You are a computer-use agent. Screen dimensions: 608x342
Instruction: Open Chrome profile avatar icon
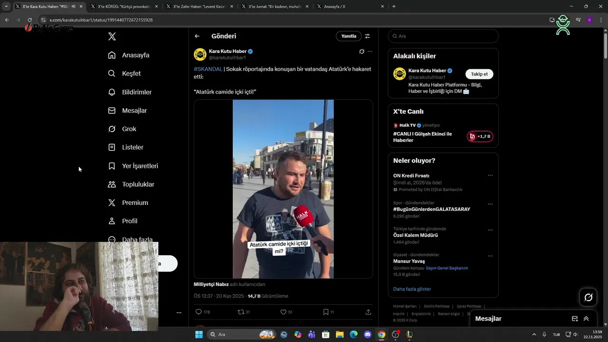(589, 20)
